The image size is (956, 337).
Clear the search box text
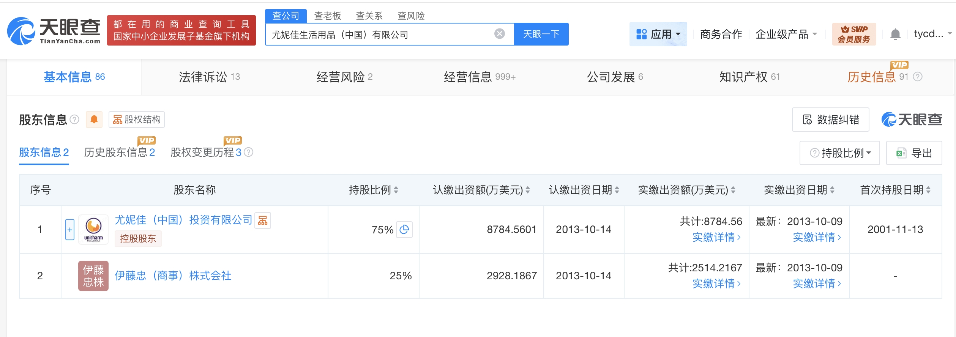499,34
